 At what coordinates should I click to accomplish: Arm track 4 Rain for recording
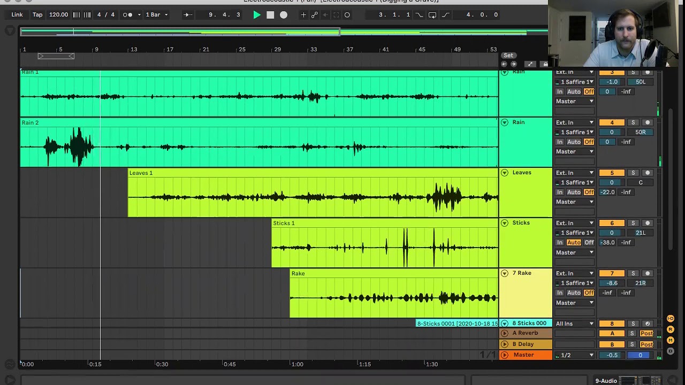pyautogui.click(x=648, y=122)
